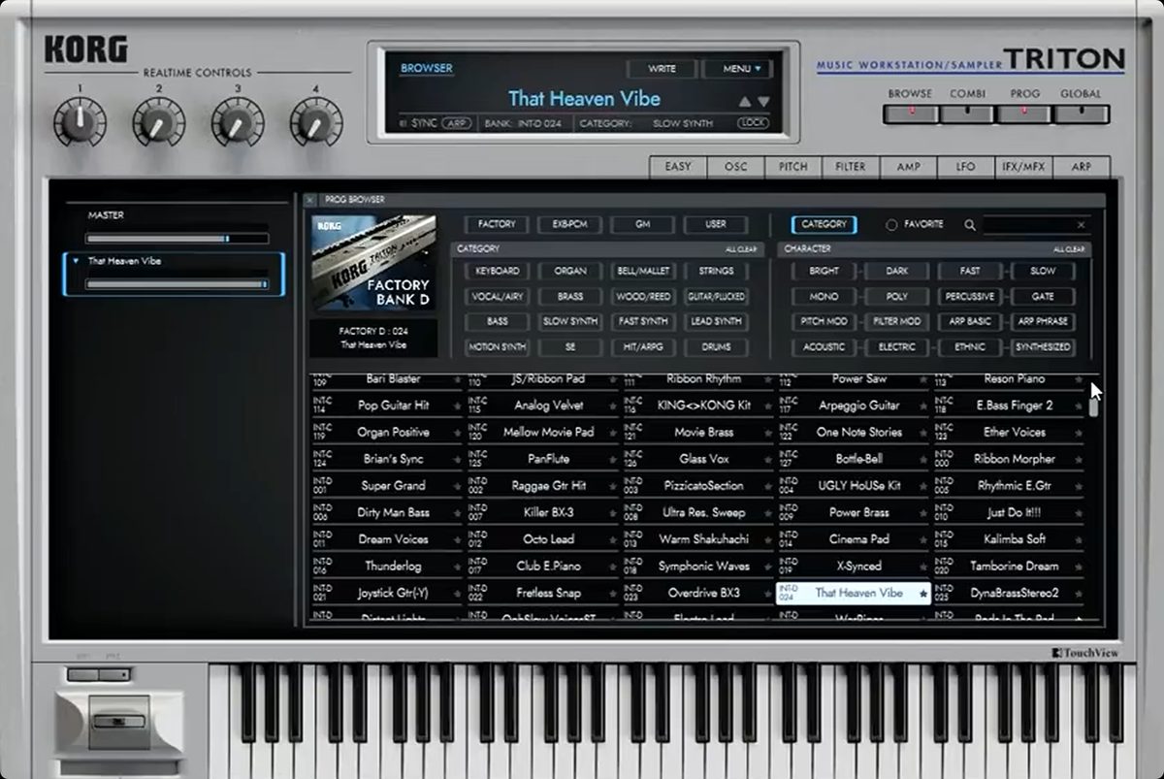Toggle the SYNTHESIZED character filter
The image size is (1164, 779).
pyautogui.click(x=1043, y=347)
